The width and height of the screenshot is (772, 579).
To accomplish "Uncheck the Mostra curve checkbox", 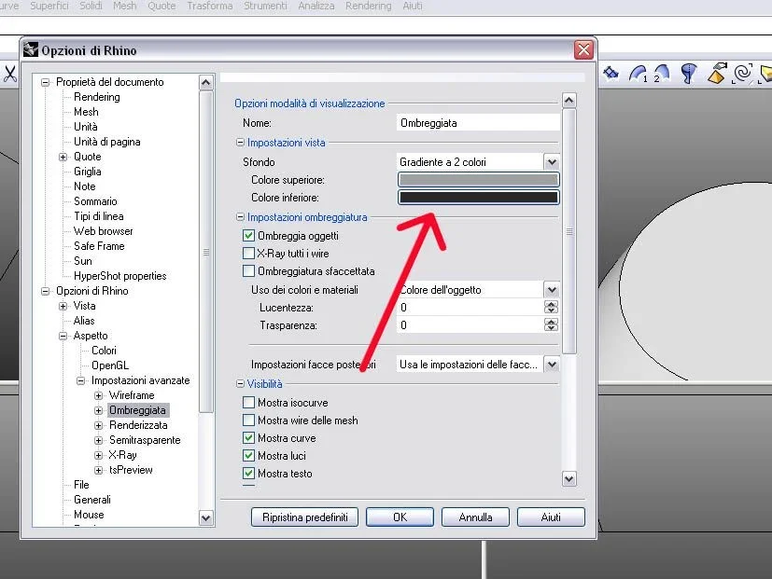I will pyautogui.click(x=248, y=438).
